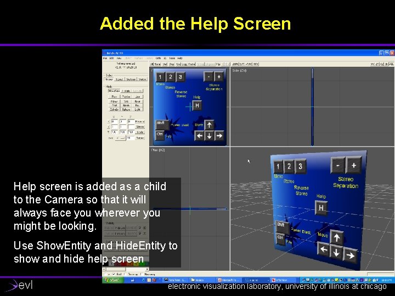The image size is (395, 296).
Task: Click the Cut toolbar button
Action: point(178,64)
